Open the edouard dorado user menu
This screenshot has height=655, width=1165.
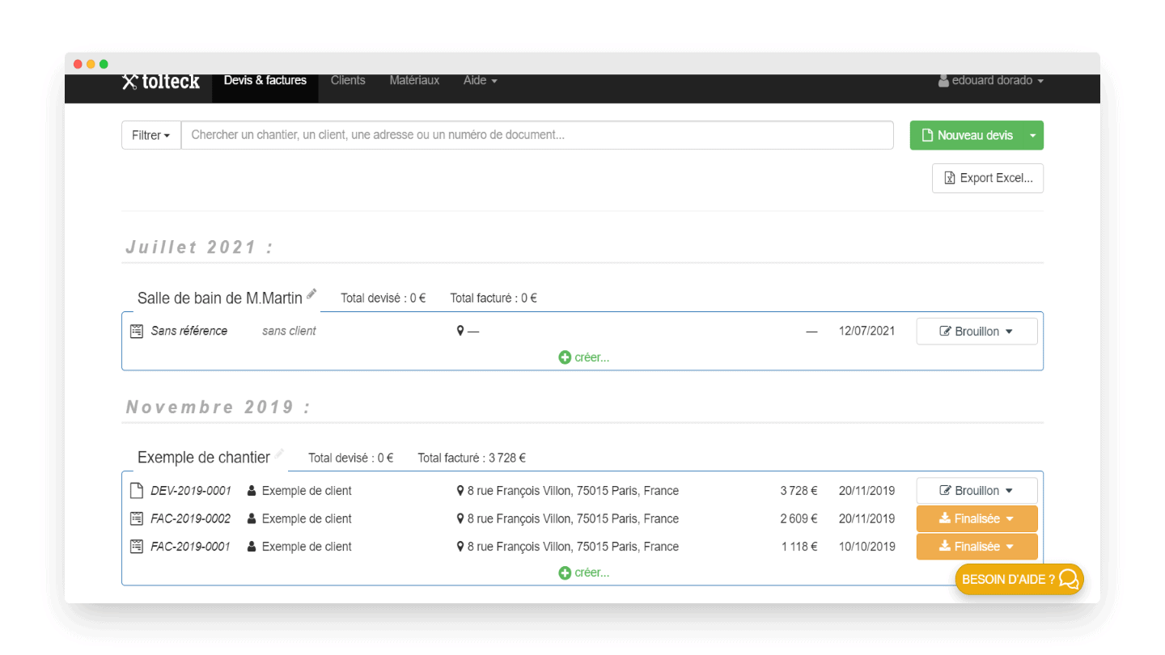coord(991,81)
